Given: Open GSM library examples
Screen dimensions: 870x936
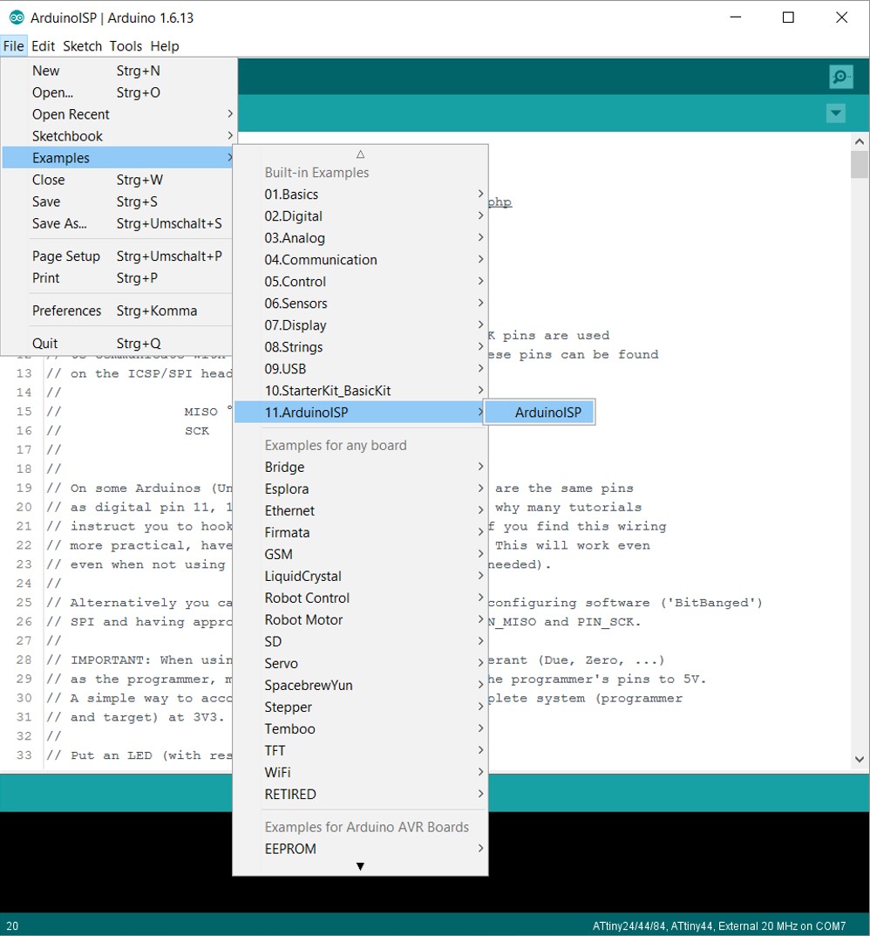Looking at the screenshot, I should pyautogui.click(x=360, y=554).
